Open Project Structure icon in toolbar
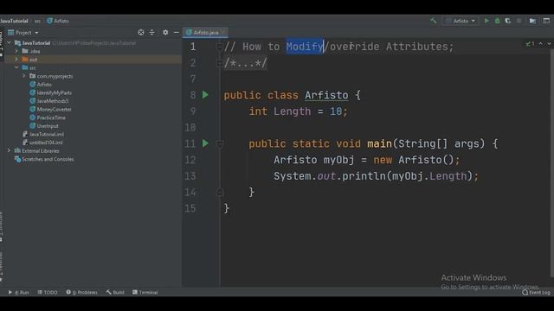 [x=532, y=21]
